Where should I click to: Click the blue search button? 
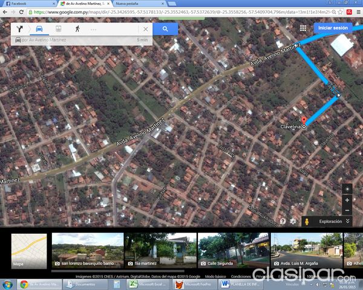165,29
